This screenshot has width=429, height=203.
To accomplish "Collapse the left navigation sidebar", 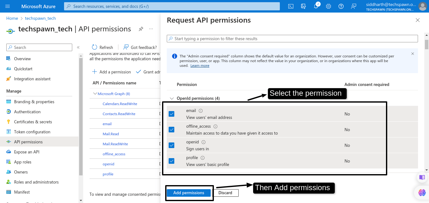I will coord(78,47).
